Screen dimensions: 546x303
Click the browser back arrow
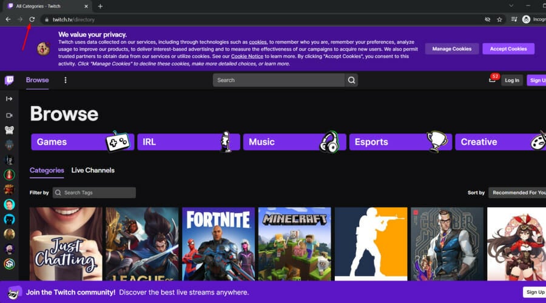[x=8, y=19]
